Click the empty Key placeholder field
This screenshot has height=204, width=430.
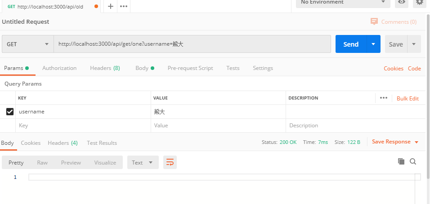click(83, 126)
